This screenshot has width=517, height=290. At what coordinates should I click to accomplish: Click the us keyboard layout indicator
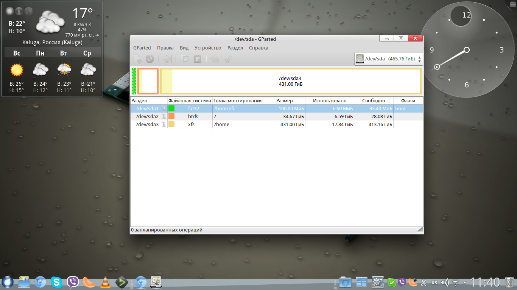[434, 282]
